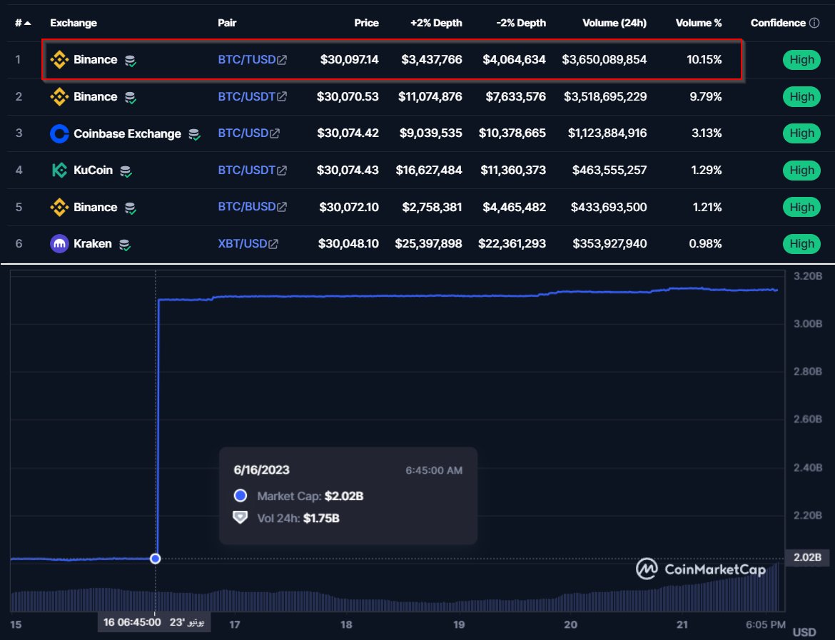Image resolution: width=835 pixels, height=640 pixels.
Task: Sort table by rank number column
Action: pyautogui.click(x=23, y=23)
